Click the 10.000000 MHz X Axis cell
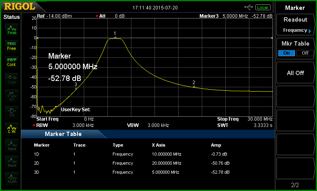317x191 pixels. (167, 154)
